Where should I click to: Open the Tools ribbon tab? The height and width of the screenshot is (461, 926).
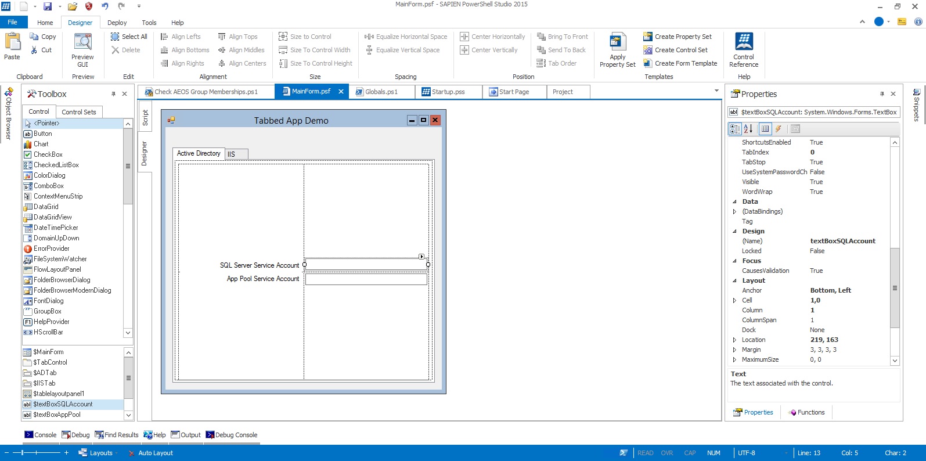pyautogui.click(x=149, y=23)
